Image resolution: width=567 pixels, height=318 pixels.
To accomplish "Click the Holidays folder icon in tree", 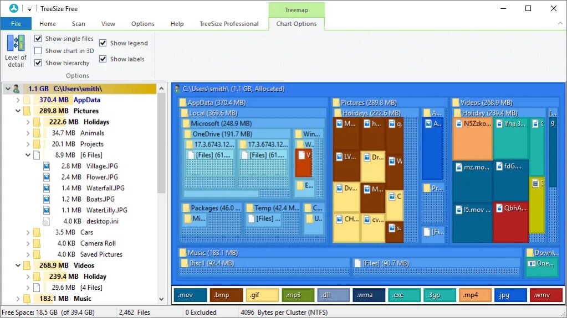I will pyautogui.click(x=37, y=122).
